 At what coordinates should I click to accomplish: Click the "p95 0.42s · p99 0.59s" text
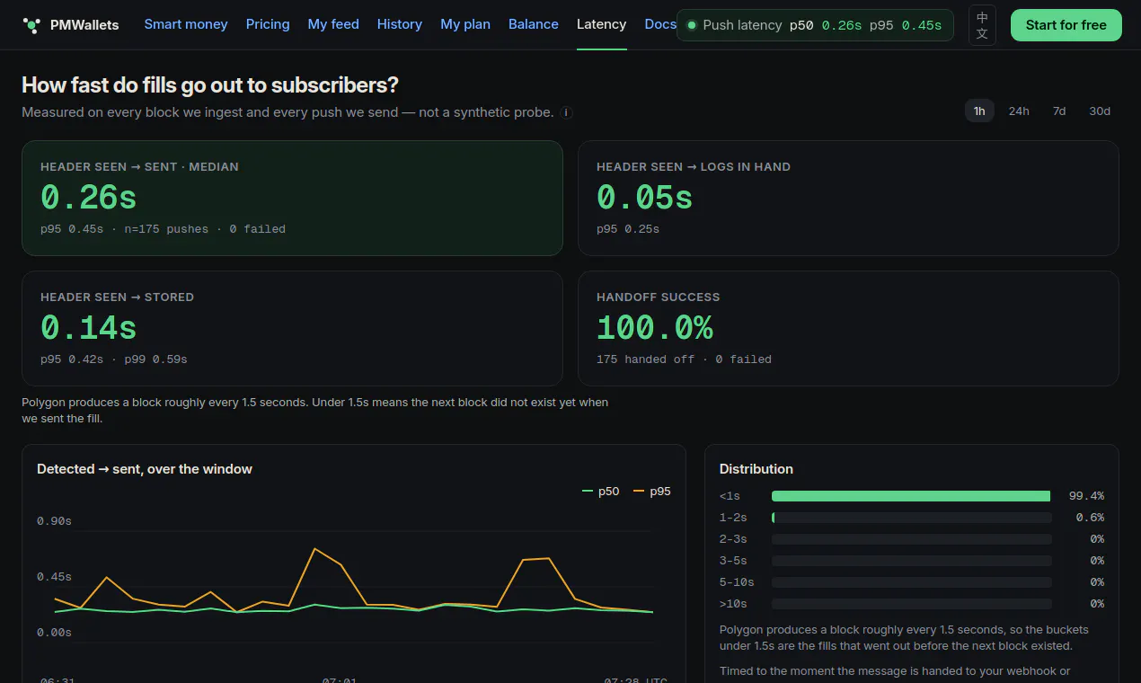click(x=114, y=359)
